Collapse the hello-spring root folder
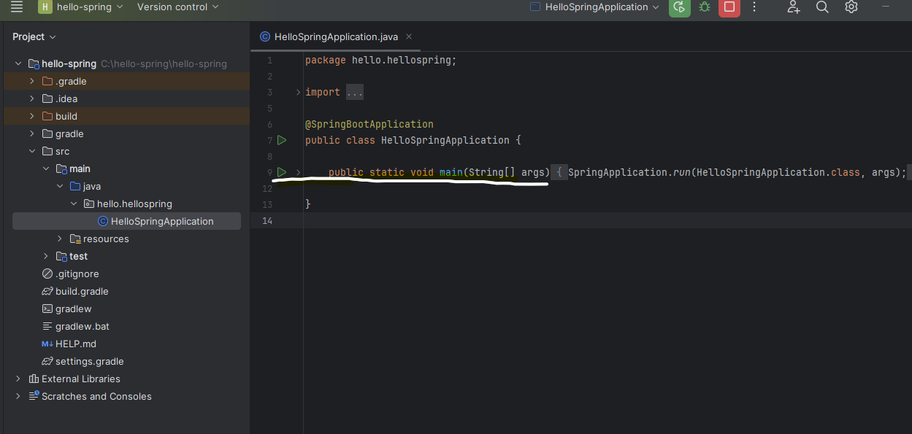This screenshot has width=912, height=434. point(18,63)
